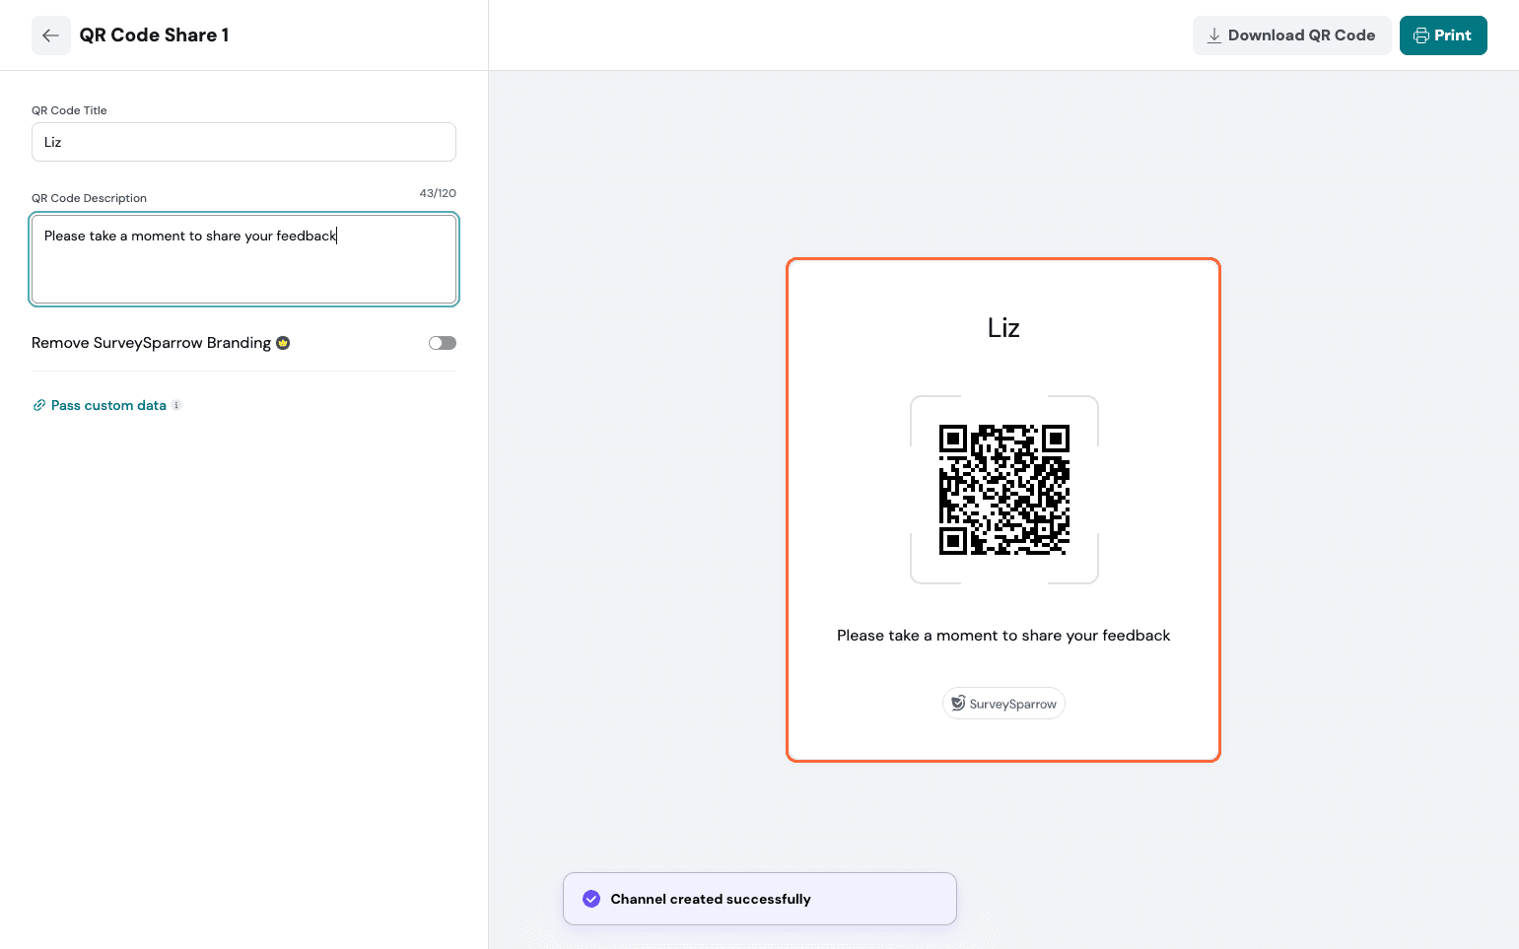1519x949 pixels.
Task: Click the back arrow button
Action: point(51,35)
